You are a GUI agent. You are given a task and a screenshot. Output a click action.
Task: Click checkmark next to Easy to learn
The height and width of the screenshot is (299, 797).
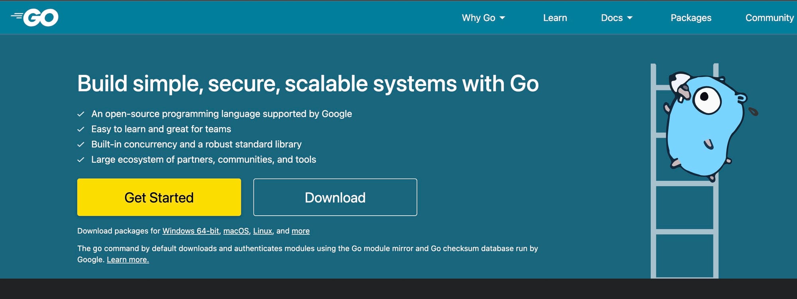81,129
